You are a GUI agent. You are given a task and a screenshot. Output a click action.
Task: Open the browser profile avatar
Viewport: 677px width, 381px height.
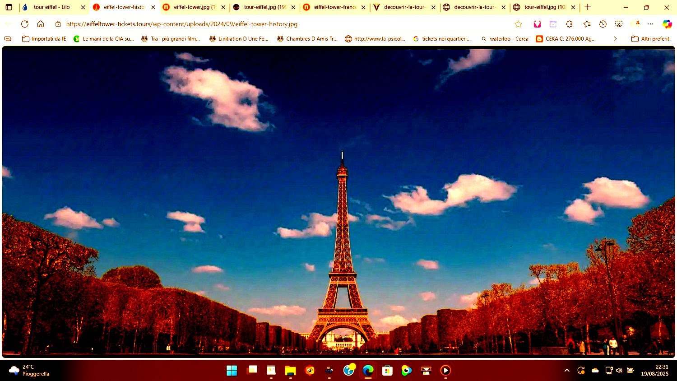[637, 24]
